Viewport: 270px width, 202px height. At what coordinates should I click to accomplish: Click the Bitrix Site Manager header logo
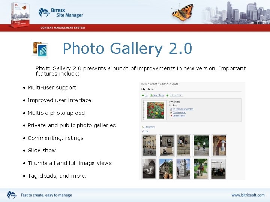(61, 13)
